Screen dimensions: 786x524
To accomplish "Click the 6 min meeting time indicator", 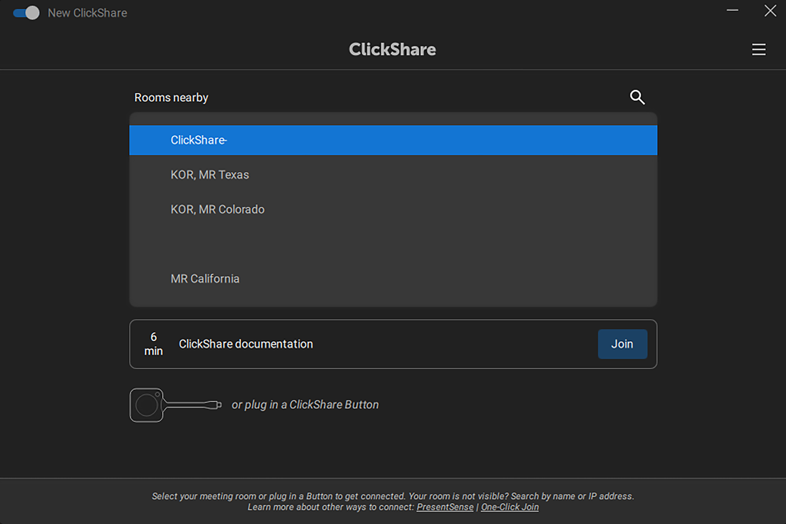I will pos(153,344).
